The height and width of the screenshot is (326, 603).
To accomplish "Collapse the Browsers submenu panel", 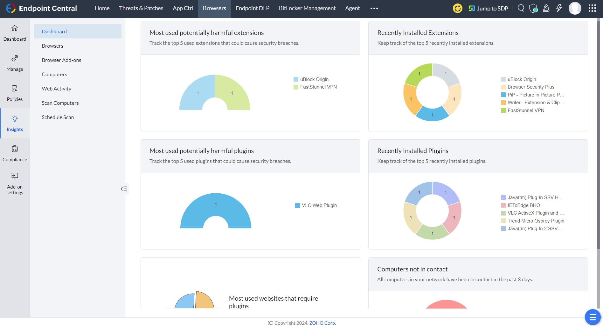I will [x=124, y=189].
